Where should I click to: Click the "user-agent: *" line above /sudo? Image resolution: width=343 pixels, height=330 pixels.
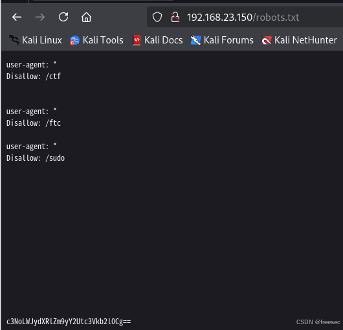[x=32, y=147]
